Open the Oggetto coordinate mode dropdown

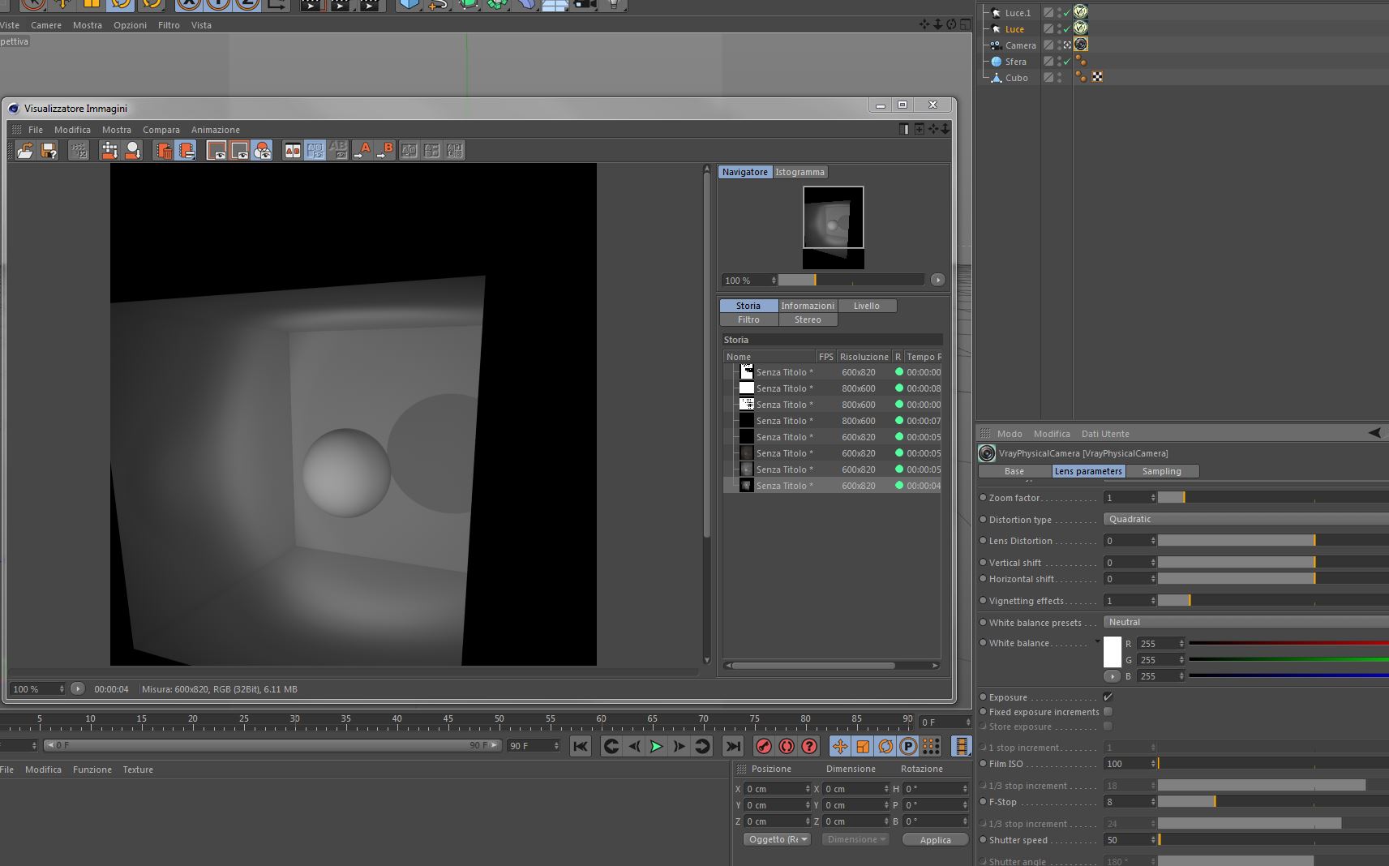[x=778, y=839]
